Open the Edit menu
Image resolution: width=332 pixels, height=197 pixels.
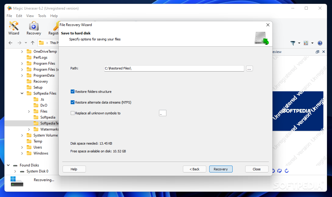tap(19, 16)
